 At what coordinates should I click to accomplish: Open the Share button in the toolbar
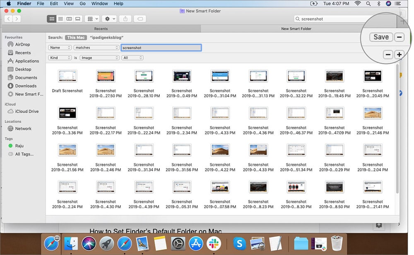coord(126,18)
